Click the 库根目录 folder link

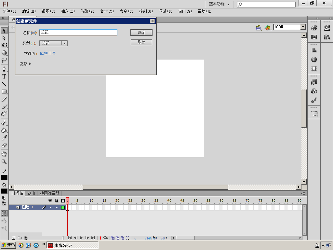click(x=48, y=54)
